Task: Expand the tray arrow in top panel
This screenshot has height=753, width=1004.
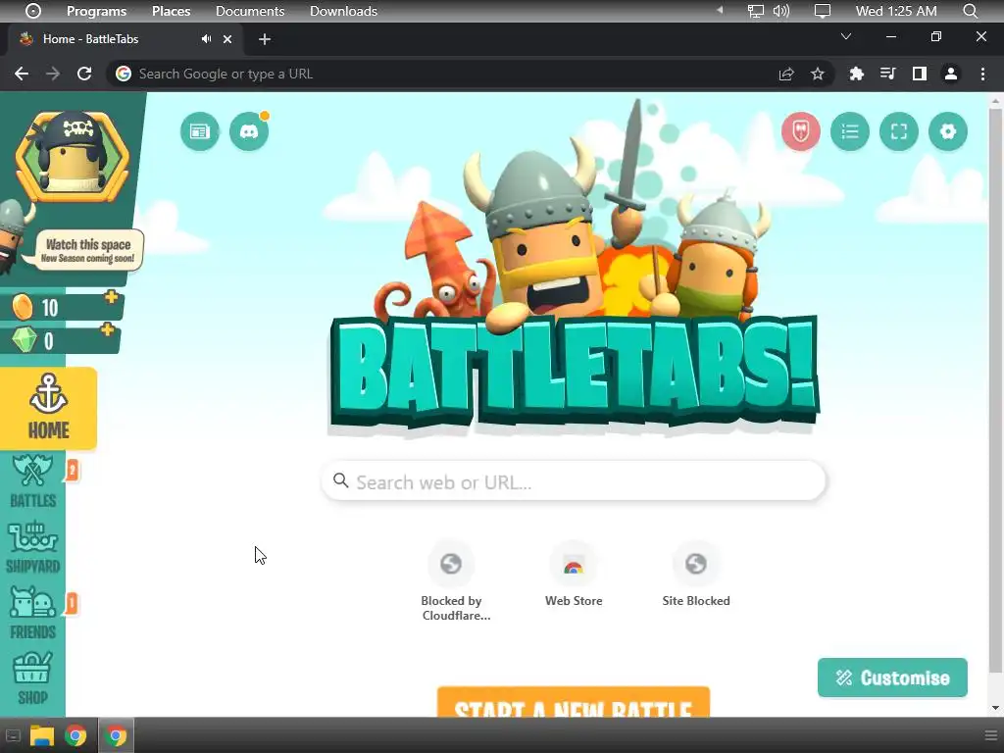Action: (720, 10)
